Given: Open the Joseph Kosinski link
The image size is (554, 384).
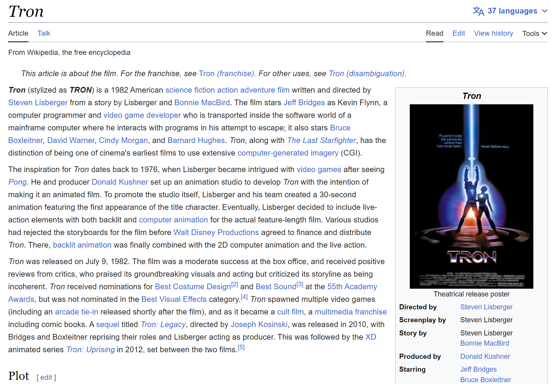Looking at the screenshot, I should click(259, 324).
